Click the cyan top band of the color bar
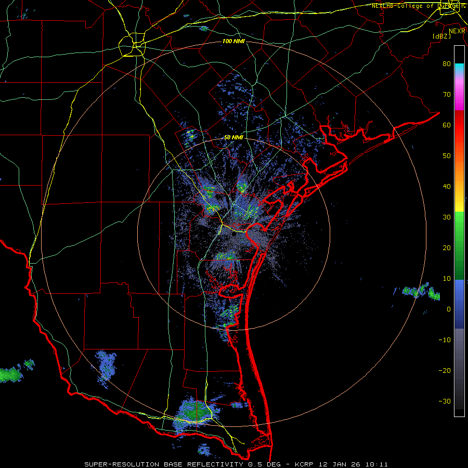 [x=459, y=68]
